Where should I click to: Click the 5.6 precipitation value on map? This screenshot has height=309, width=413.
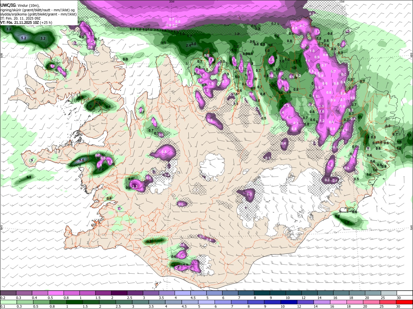point(82,160)
